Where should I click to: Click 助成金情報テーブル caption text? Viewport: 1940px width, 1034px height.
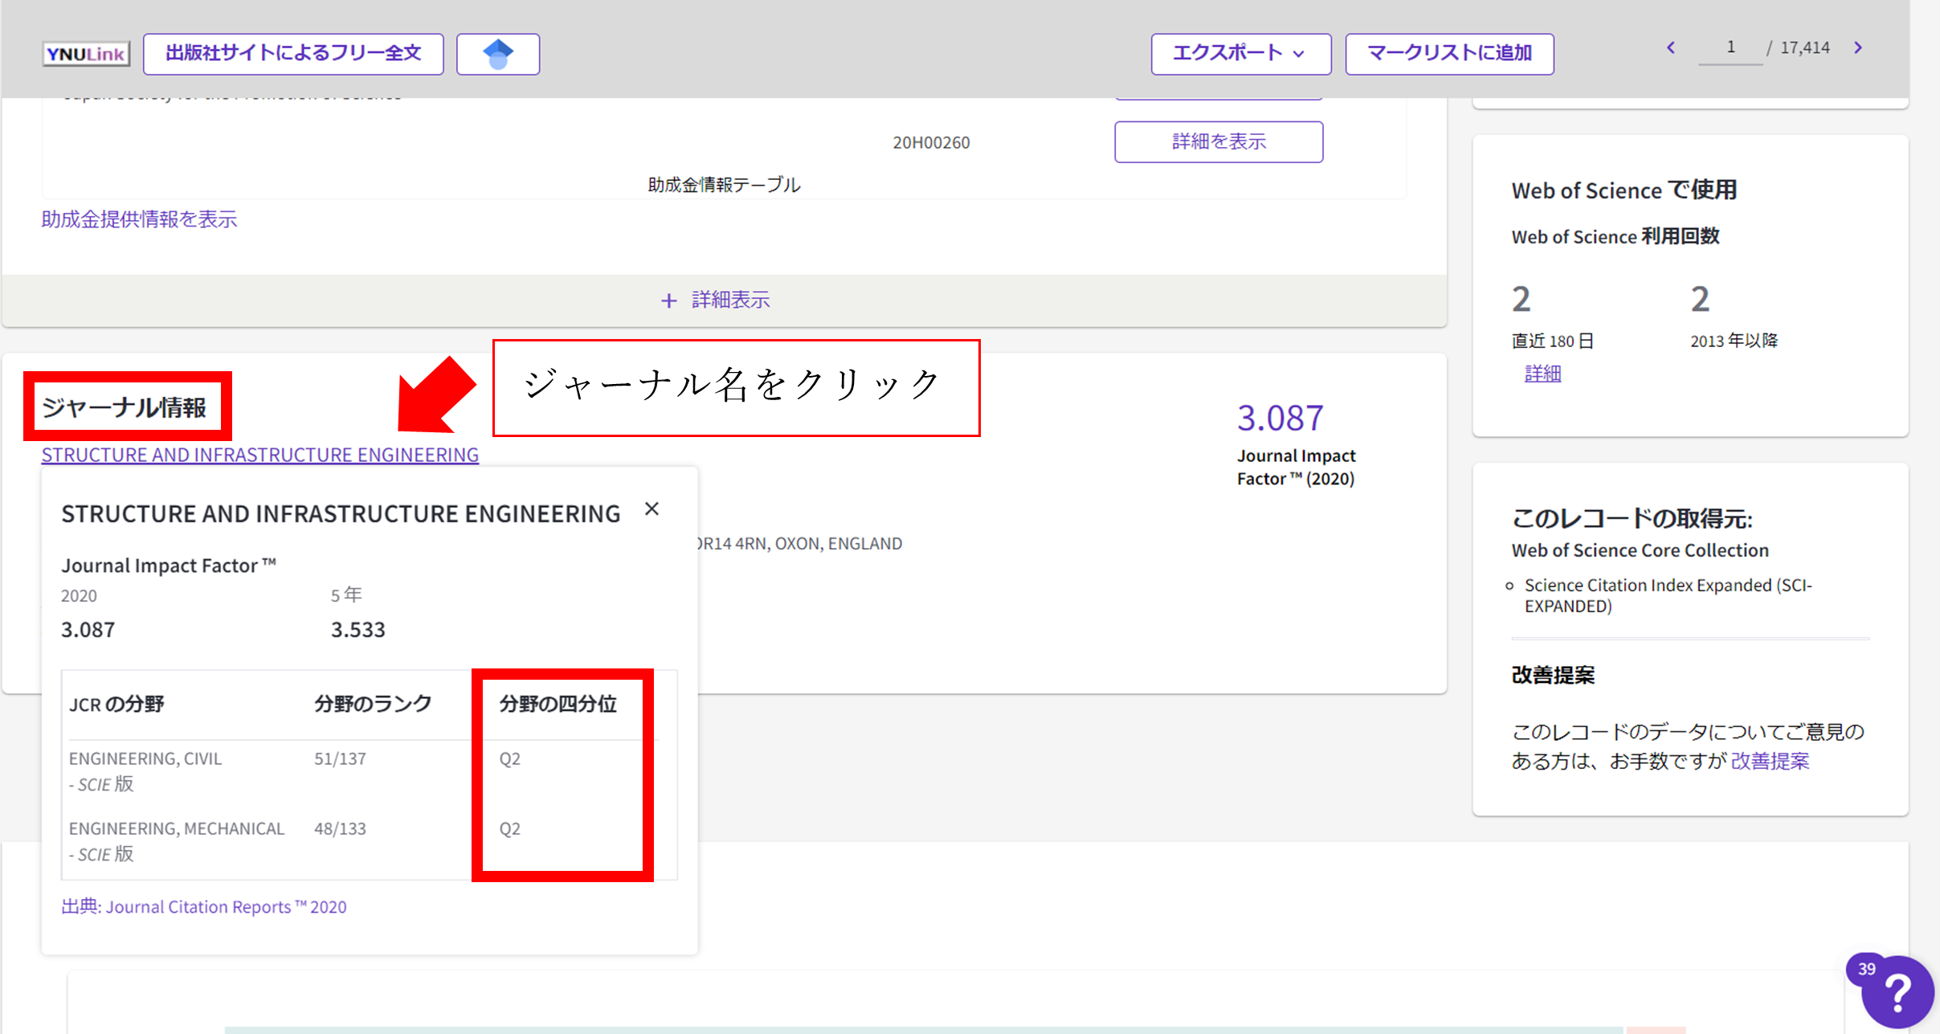pos(724,185)
